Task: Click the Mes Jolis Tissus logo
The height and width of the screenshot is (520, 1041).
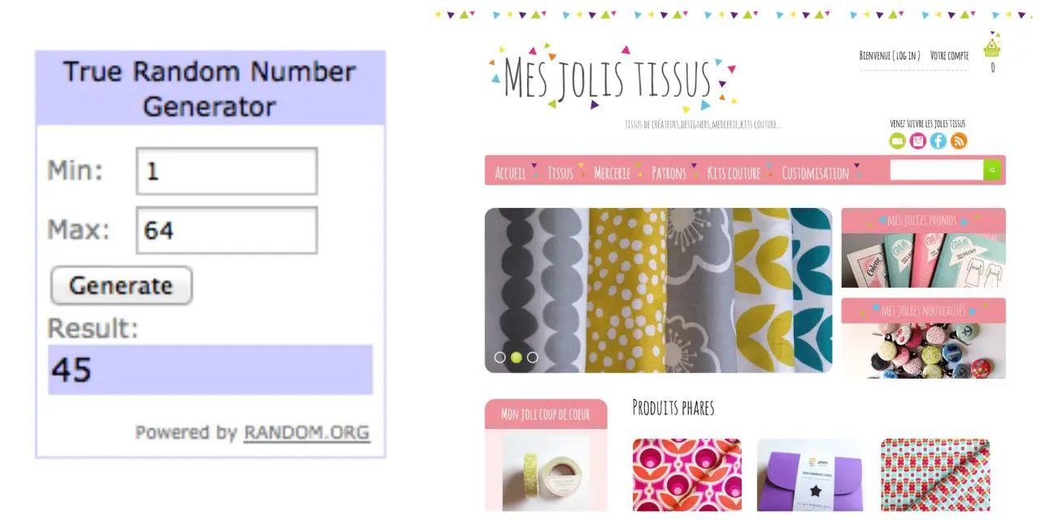Action: pos(612,79)
